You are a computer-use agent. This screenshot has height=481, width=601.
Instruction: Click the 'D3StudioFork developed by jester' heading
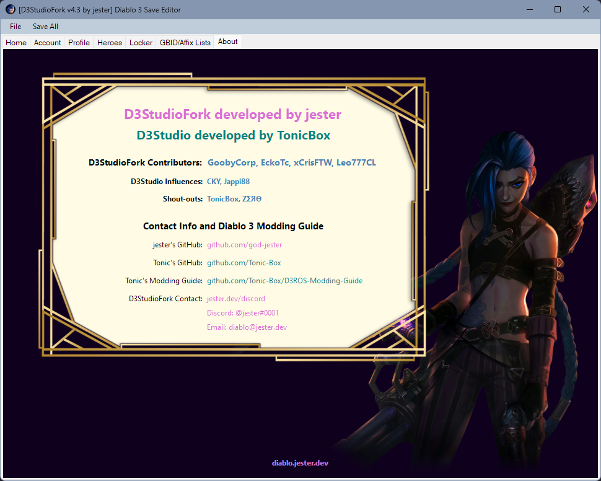pyautogui.click(x=233, y=114)
